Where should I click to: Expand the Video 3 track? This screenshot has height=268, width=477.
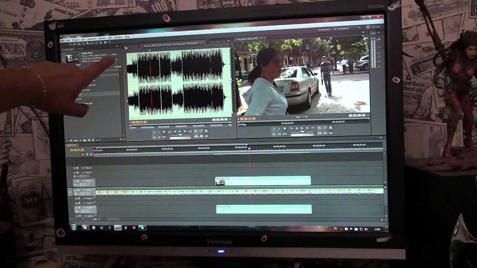(83, 168)
